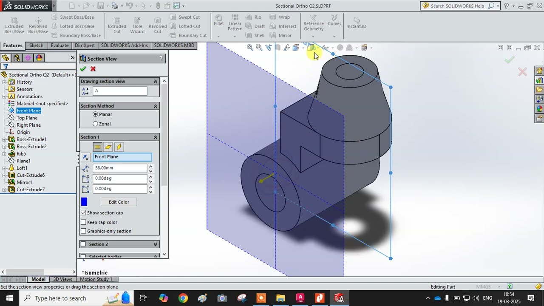The width and height of the screenshot is (544, 306).
Task: Click the Zoom to Fit icon
Action: click(x=250, y=48)
